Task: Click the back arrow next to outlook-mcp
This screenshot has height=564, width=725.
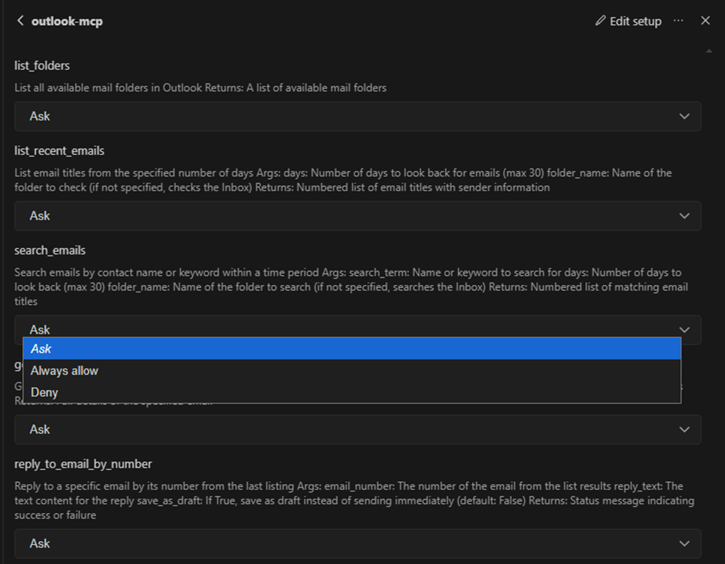Action: (x=20, y=21)
